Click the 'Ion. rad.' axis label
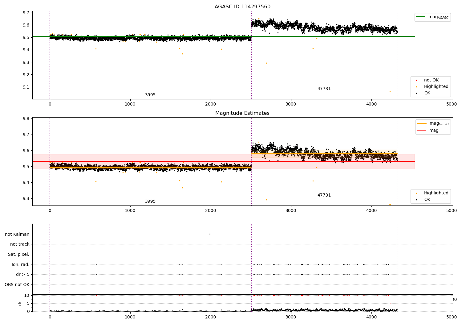This screenshot has height=324, width=462. point(21,264)
